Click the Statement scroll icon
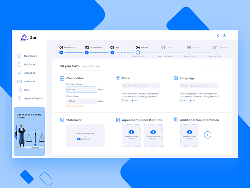This screenshot has width=250, height=188. pos(62,120)
